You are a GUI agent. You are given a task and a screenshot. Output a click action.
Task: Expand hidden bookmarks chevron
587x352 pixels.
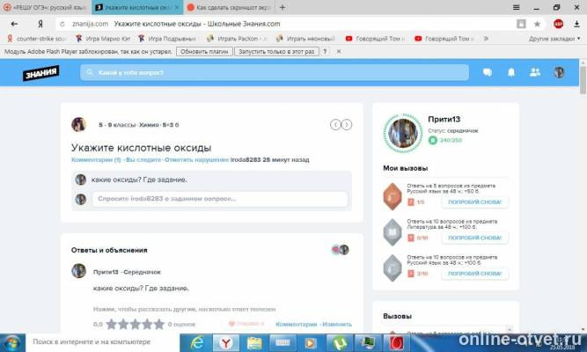click(x=486, y=39)
